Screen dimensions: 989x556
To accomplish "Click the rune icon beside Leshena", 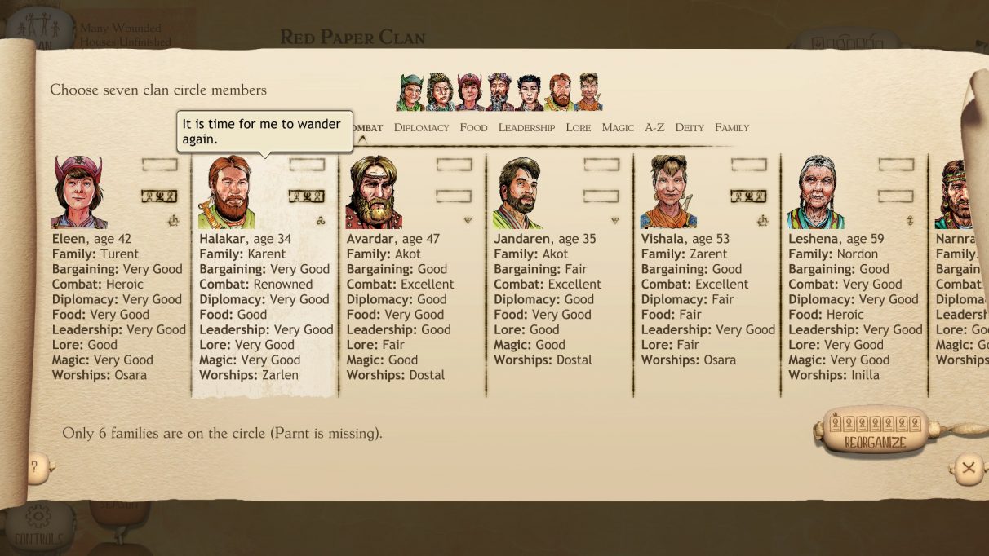I will pyautogui.click(x=909, y=220).
